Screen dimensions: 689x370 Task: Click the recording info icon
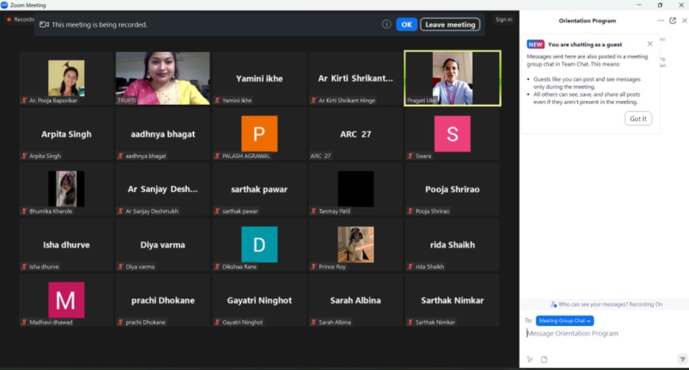click(386, 24)
